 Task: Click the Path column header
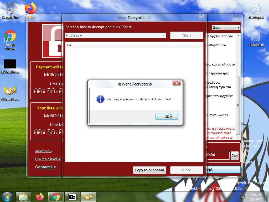[131, 45]
